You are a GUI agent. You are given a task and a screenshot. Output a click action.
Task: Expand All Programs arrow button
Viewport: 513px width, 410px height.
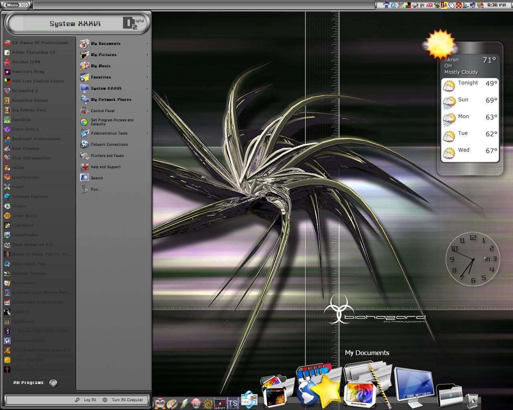click(x=53, y=383)
